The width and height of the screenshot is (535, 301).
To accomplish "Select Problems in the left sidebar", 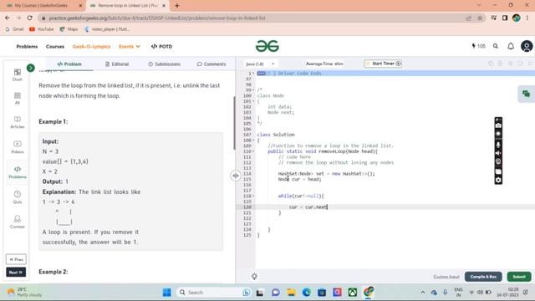I will 17,172.
